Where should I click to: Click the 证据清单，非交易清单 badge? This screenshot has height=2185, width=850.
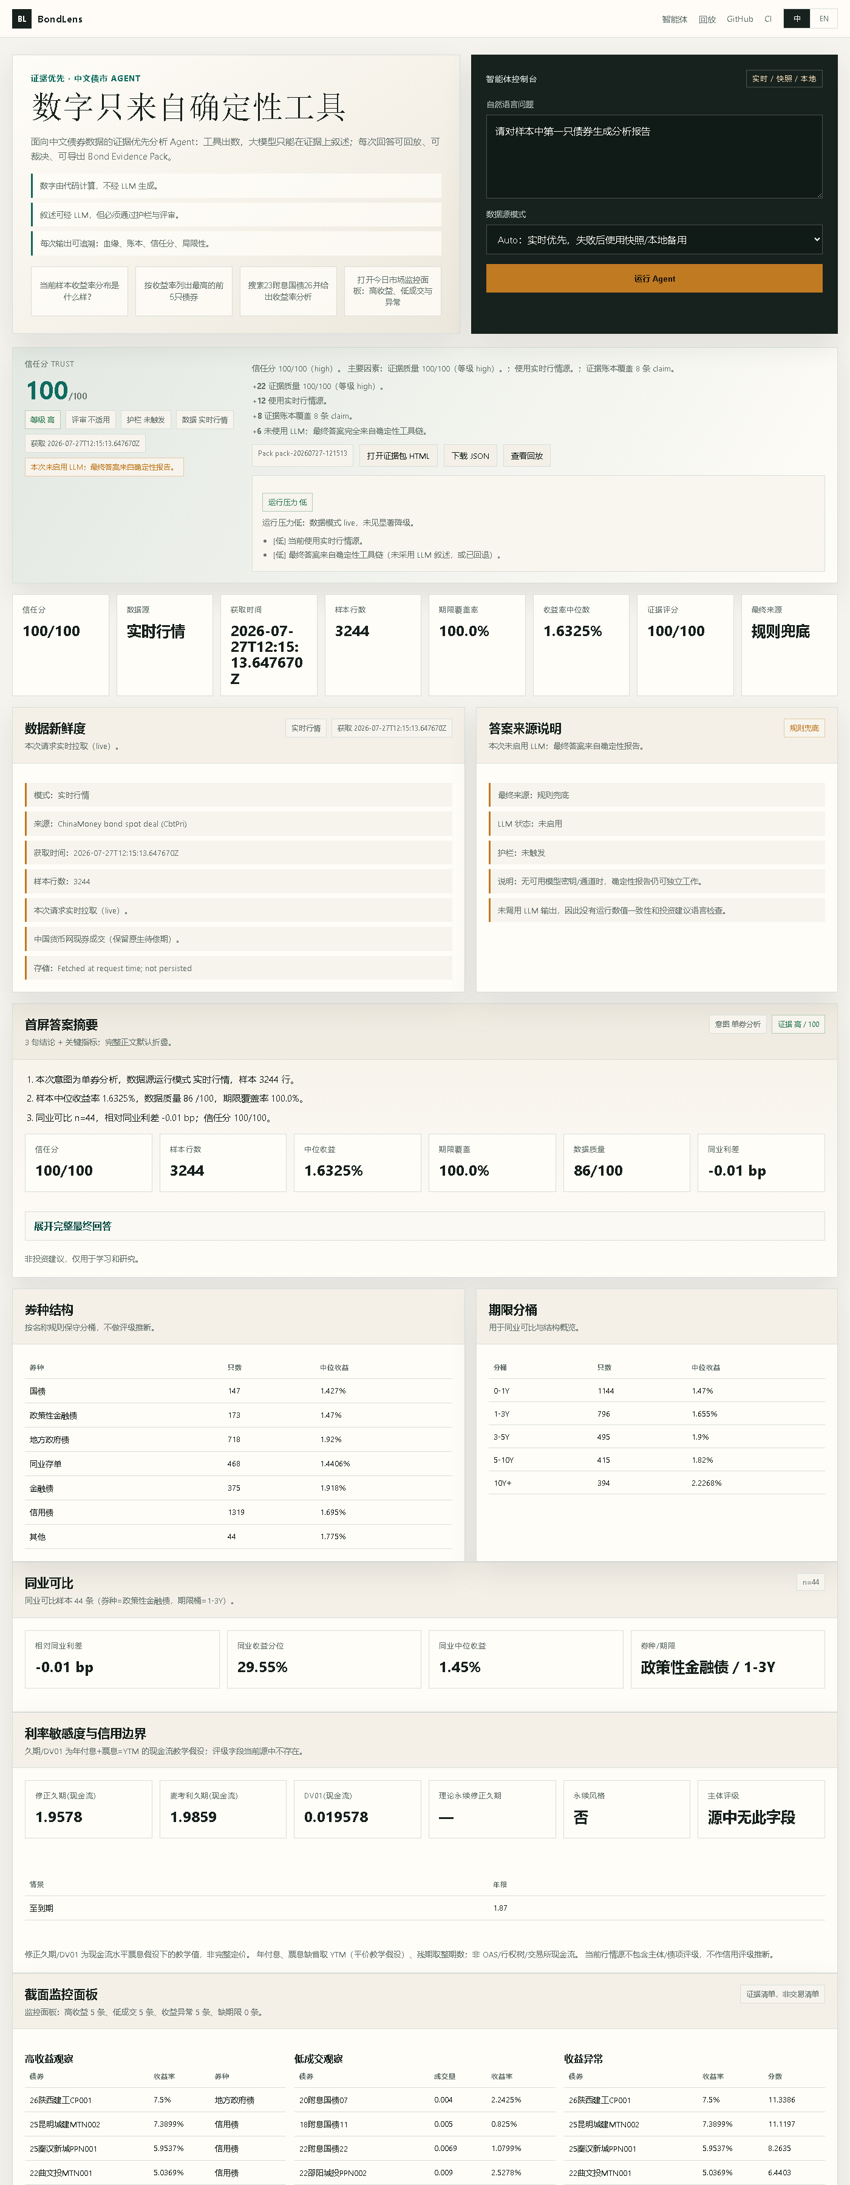[x=782, y=1993]
